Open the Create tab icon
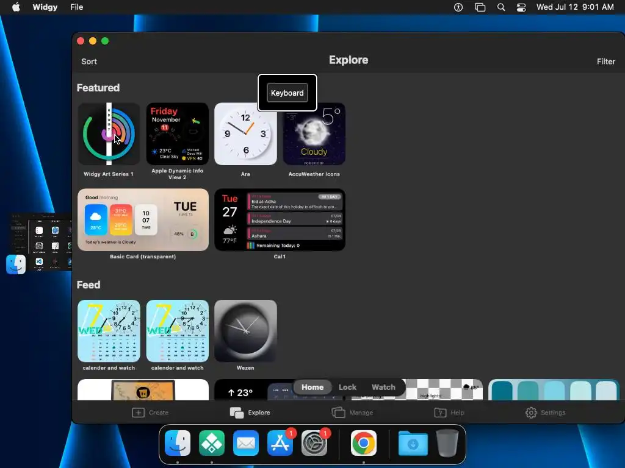The image size is (625, 468). pos(139,413)
